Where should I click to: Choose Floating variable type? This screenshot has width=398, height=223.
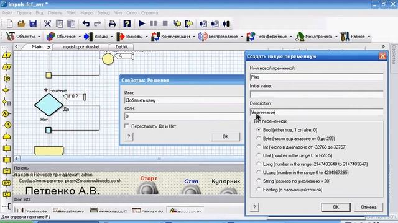point(259,190)
